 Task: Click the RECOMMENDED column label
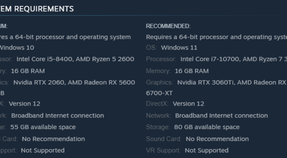(168, 26)
